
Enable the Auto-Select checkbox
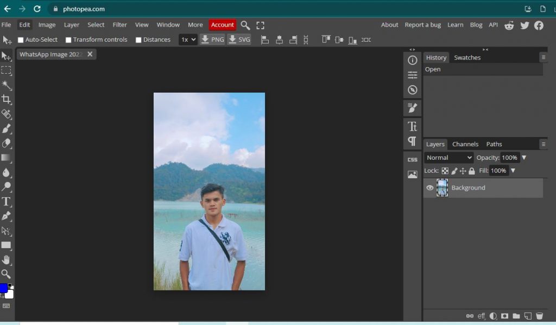tap(21, 40)
